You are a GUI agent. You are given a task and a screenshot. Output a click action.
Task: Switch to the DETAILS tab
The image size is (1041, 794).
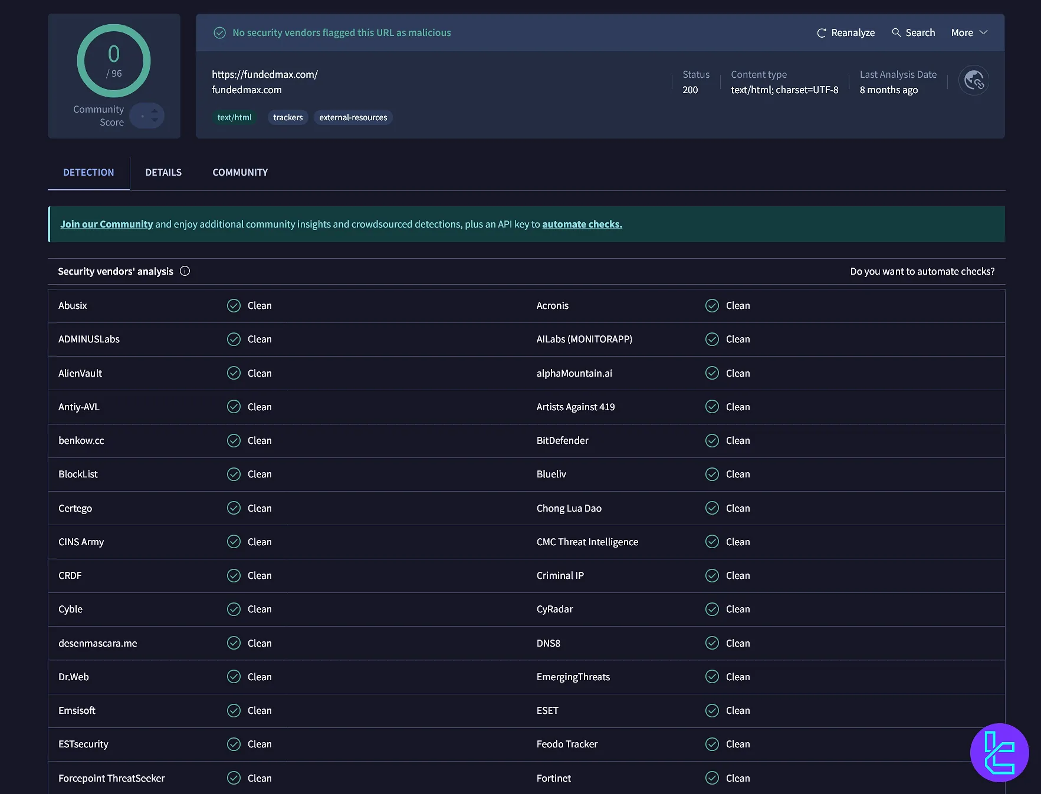(x=163, y=172)
